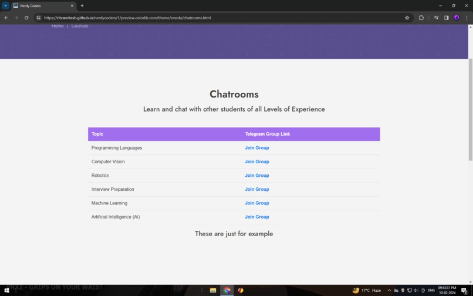Join Group for Computer Vision
Viewport: 473px width, 296px height.
256,162
